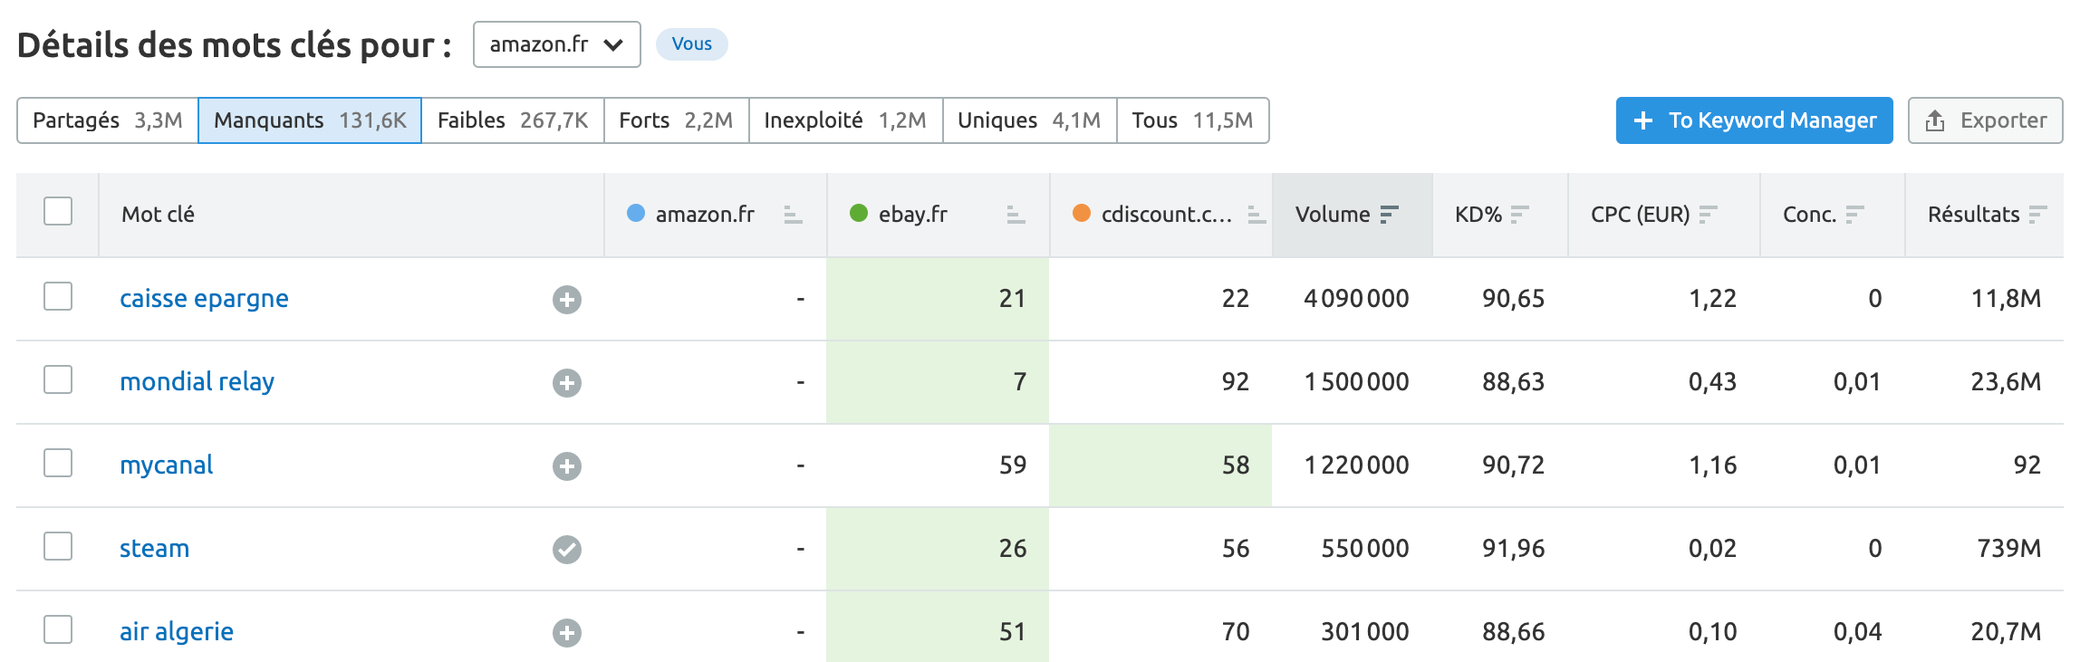Click the plus icon next to caisse epargne
Screen dimensions: 2080x662
[567, 300]
